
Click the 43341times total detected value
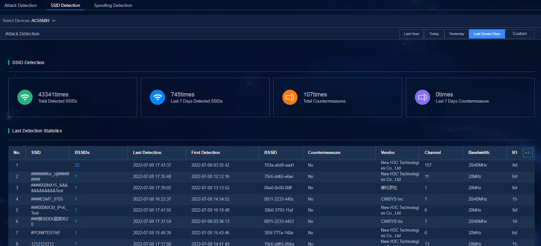coord(53,94)
